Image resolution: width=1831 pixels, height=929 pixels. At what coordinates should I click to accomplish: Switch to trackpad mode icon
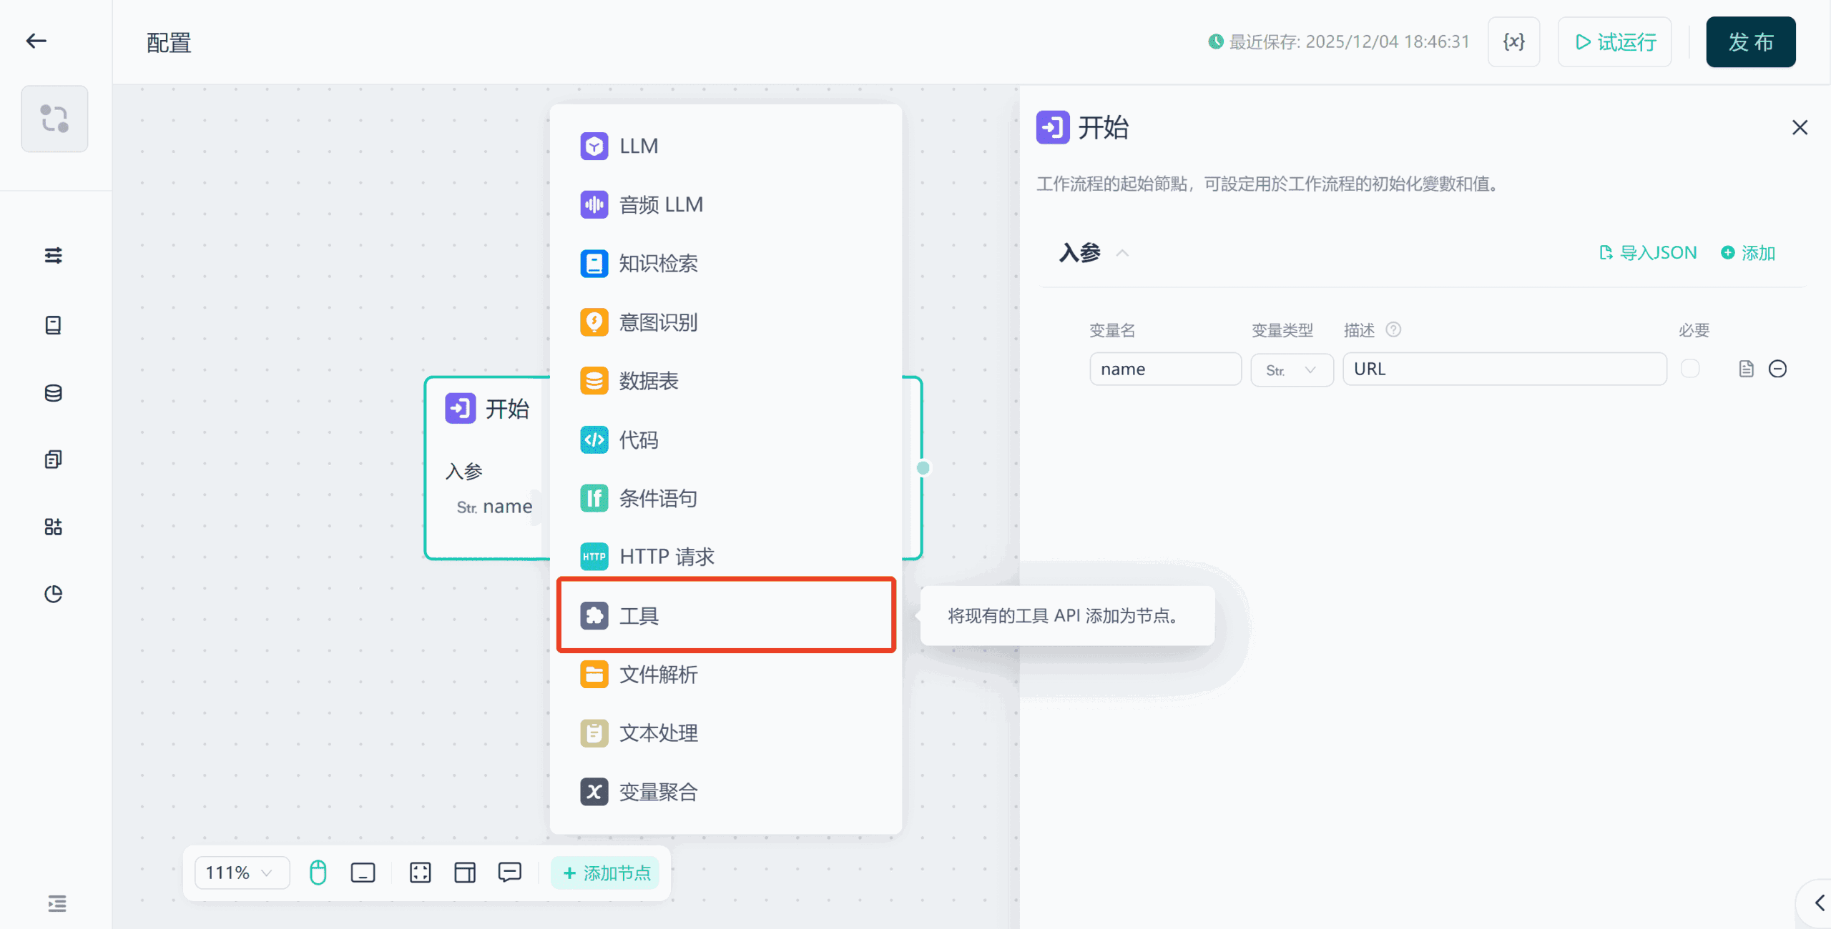click(x=363, y=873)
